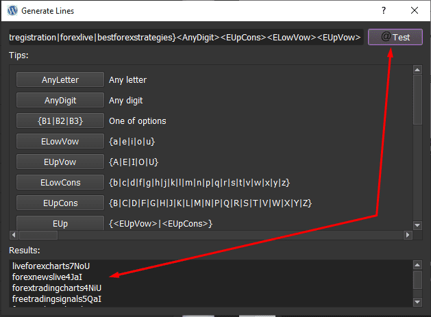
Task: Click the pattern template input field
Action: click(185, 38)
